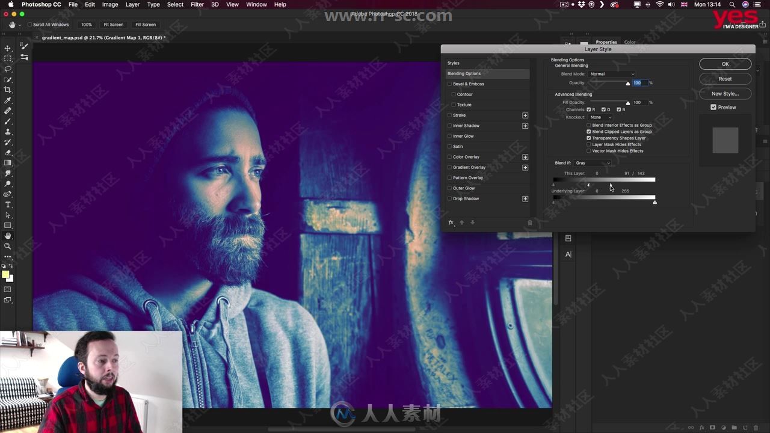Click the Reset button

[x=725, y=79]
